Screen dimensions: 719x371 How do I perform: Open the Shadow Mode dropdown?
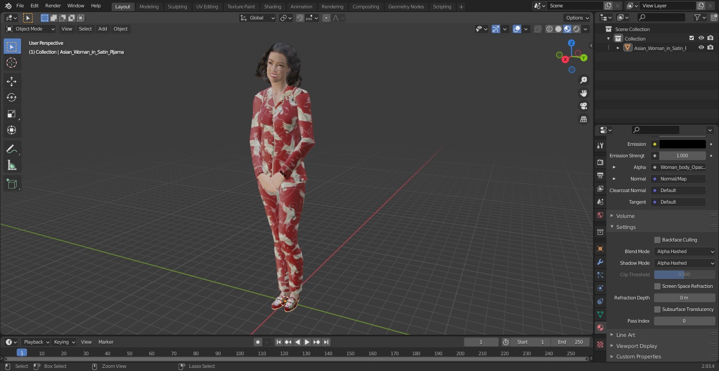(x=685, y=263)
